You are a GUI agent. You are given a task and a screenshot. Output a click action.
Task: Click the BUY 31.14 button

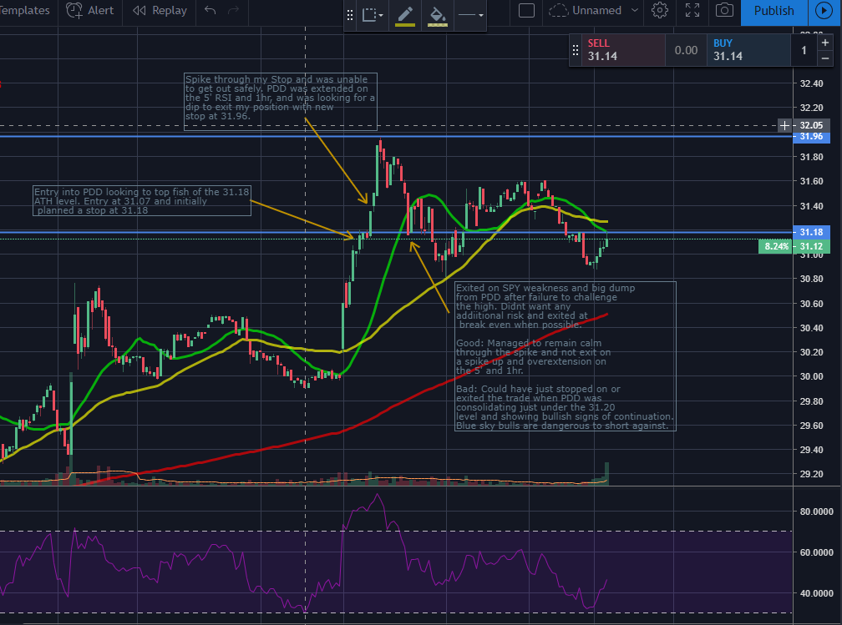[x=748, y=50]
